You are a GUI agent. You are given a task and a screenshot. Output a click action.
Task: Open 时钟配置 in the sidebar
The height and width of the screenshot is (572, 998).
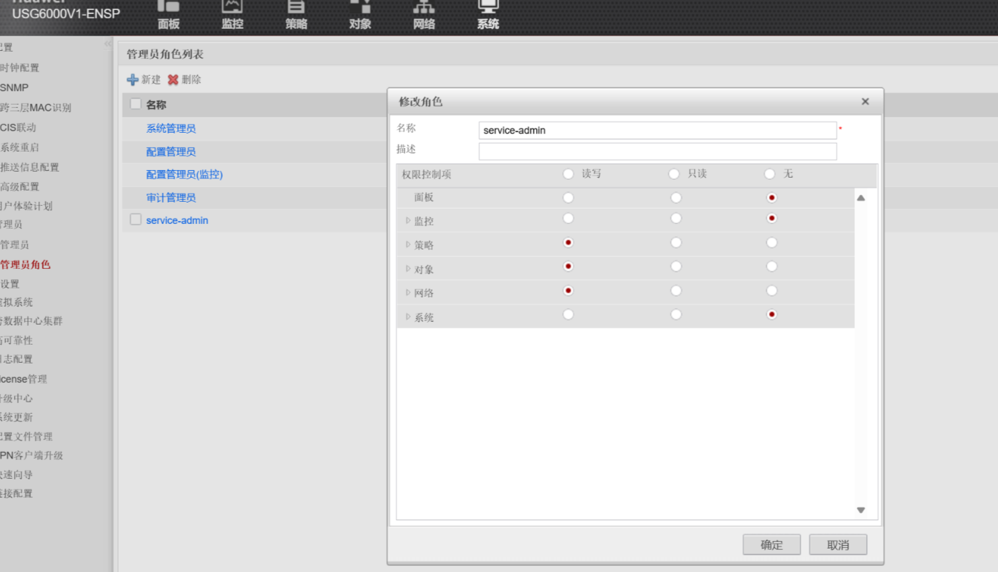[x=19, y=68]
